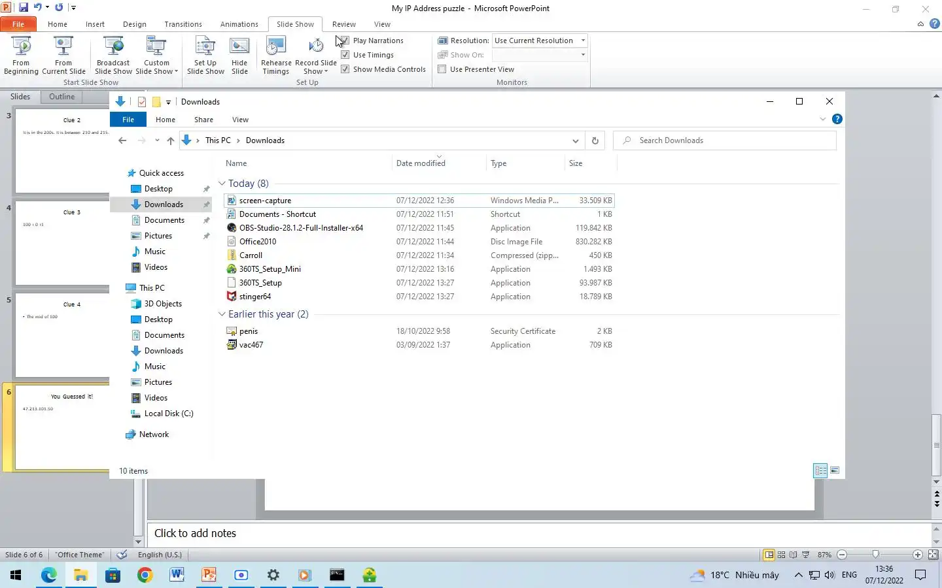Go up one folder level in Explorer
Viewport: 942px width, 588px height.
[171, 140]
